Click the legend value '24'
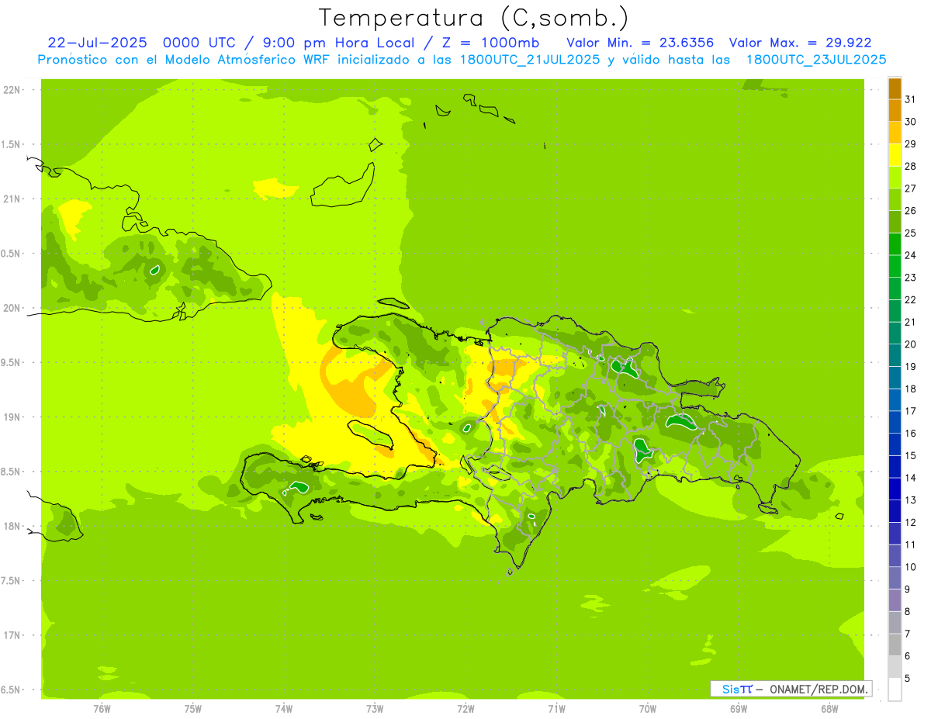This screenshot has height=719, width=931. 911,255
